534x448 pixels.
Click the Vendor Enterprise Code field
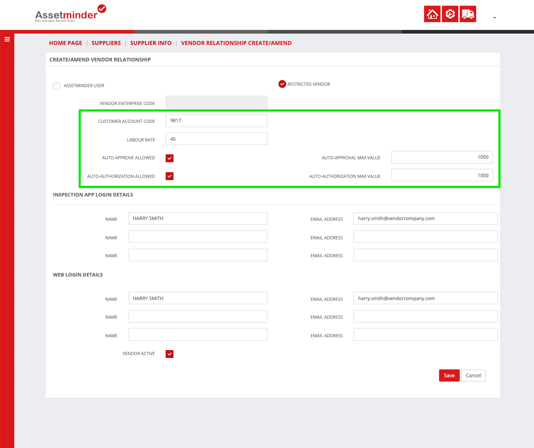(x=217, y=102)
